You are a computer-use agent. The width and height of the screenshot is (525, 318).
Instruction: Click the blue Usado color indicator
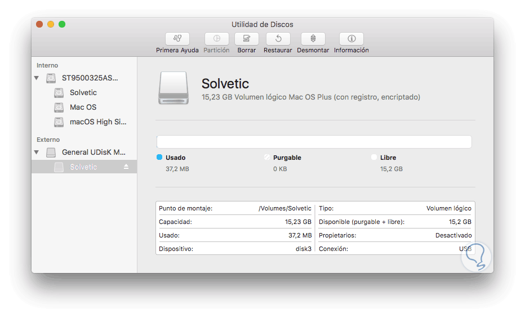coord(159,158)
